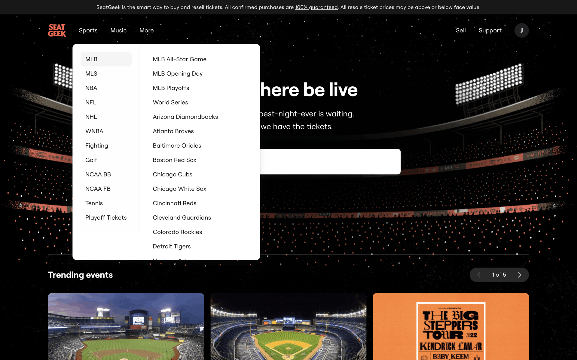This screenshot has height=360, width=577.
Task: Select MLS category in dropdown
Action: [x=106, y=73]
